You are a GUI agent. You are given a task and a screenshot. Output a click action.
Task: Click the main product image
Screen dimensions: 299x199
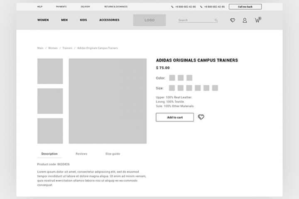coord(108,101)
